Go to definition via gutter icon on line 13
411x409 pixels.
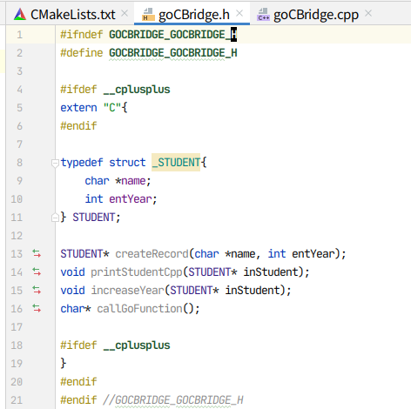click(37, 253)
